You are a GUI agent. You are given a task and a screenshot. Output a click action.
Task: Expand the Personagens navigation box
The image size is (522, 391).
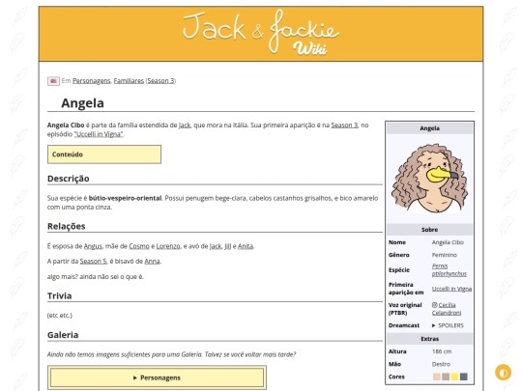coord(157,377)
